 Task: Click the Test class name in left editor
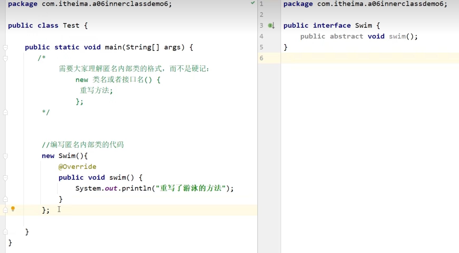(71, 25)
